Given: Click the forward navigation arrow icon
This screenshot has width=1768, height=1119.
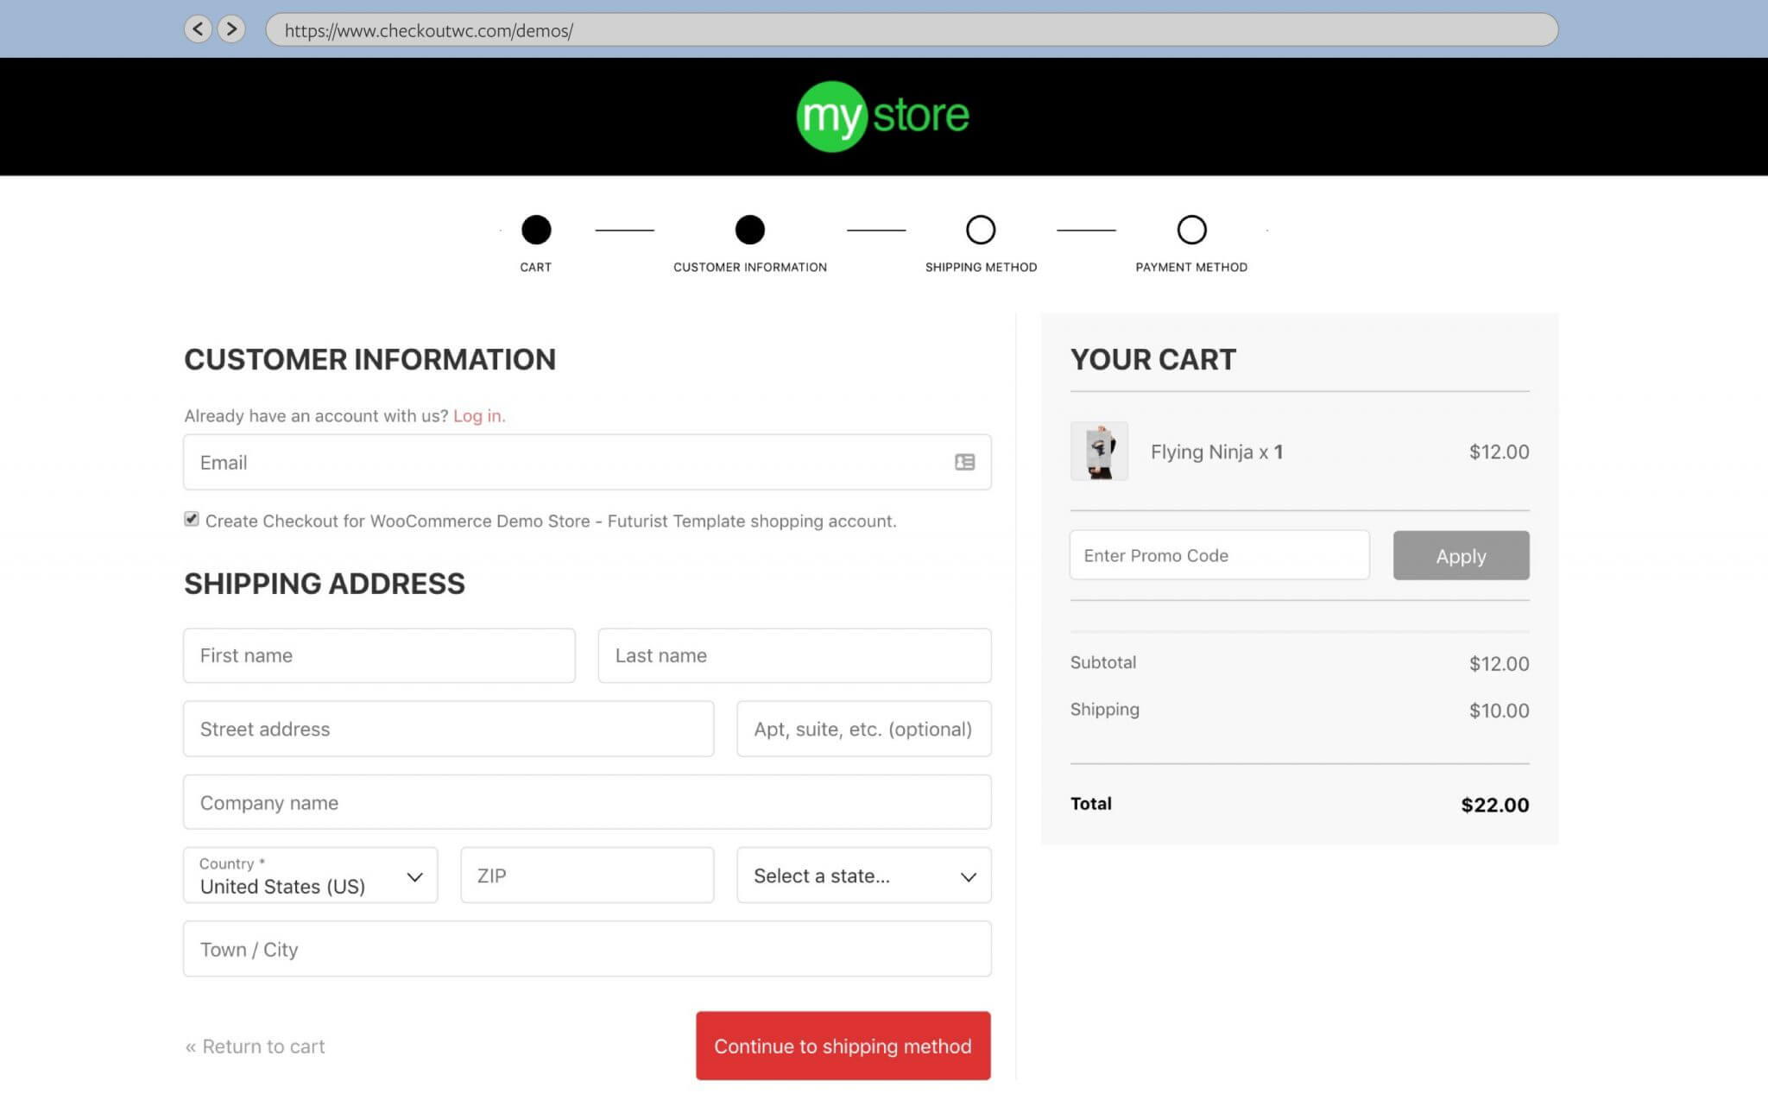Looking at the screenshot, I should [x=232, y=28].
